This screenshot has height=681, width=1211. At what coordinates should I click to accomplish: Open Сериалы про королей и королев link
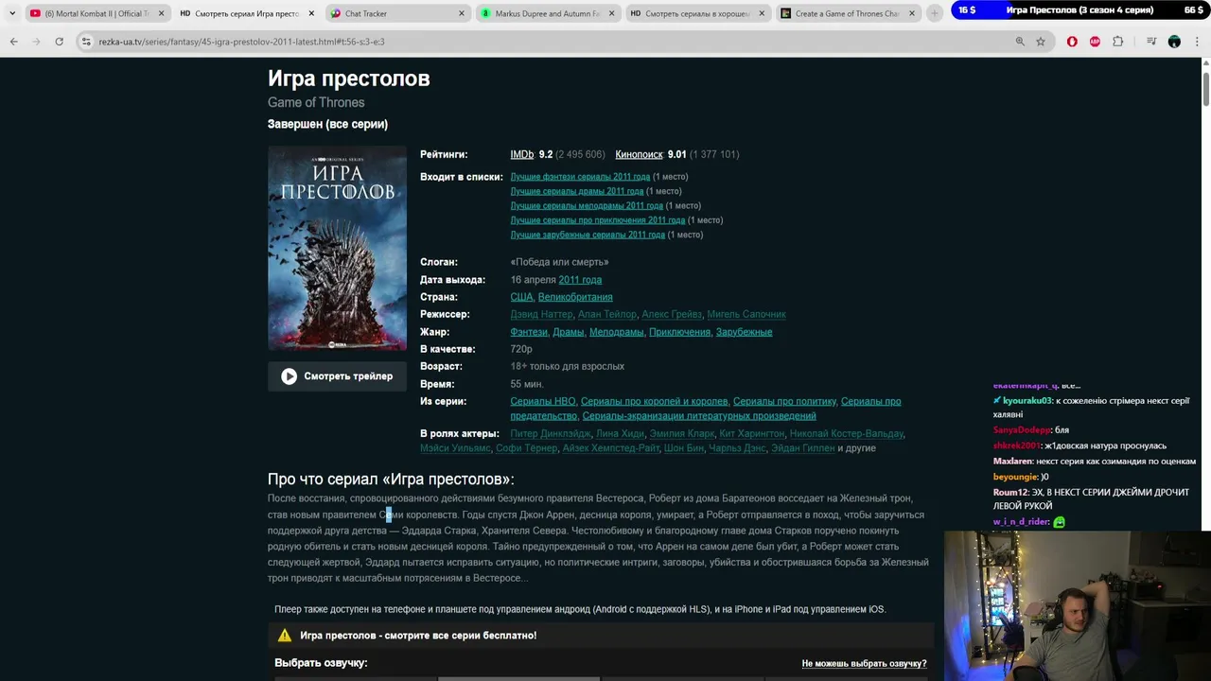[655, 401]
